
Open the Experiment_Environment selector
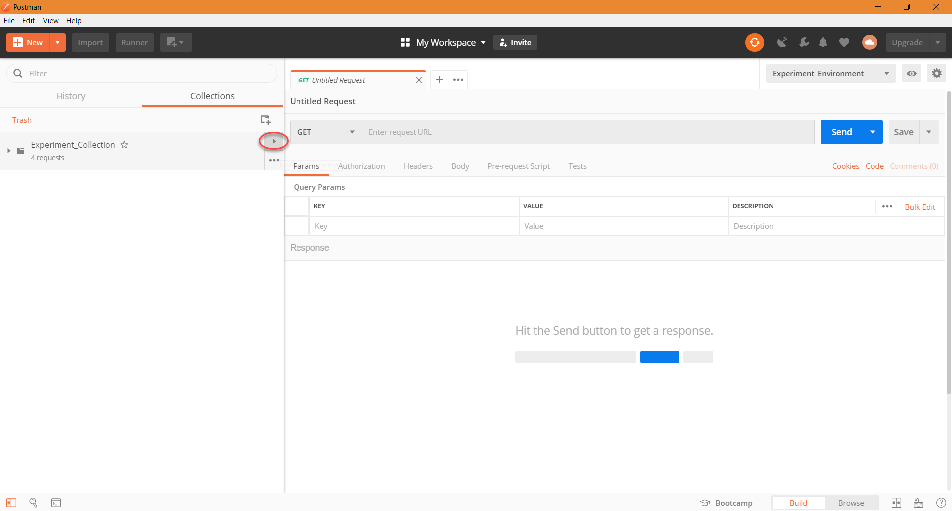pos(831,73)
